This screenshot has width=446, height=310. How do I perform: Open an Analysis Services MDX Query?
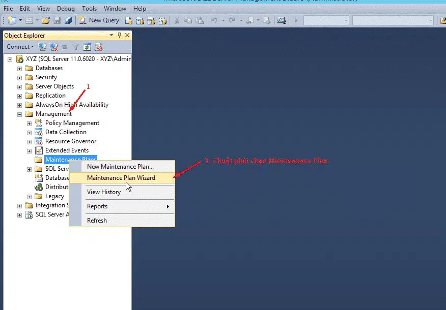click(140, 20)
